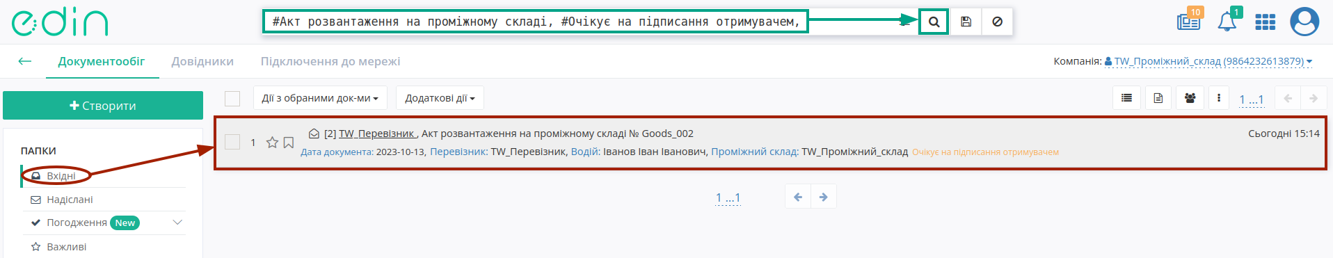The width and height of the screenshot is (1333, 258).
Task: Go to next page in the top toolbar
Action: tap(1314, 98)
